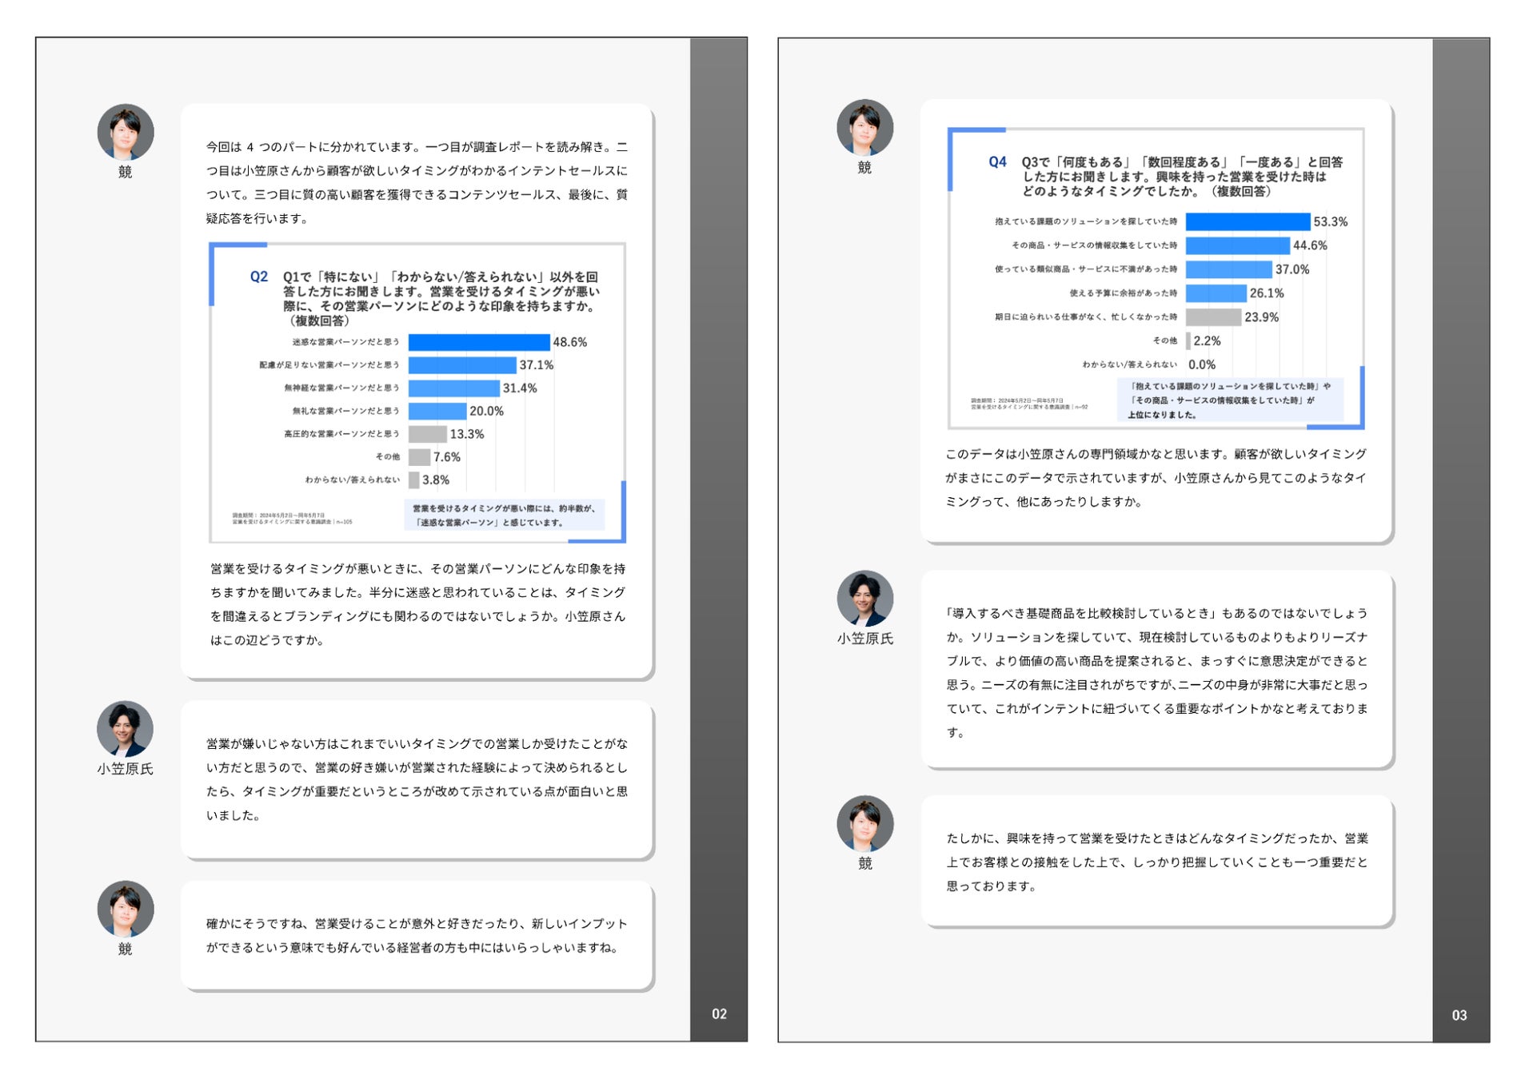Click the paragraph starting 今回は 4 つのパート
This screenshot has height=1079, width=1525.
pos(417,183)
